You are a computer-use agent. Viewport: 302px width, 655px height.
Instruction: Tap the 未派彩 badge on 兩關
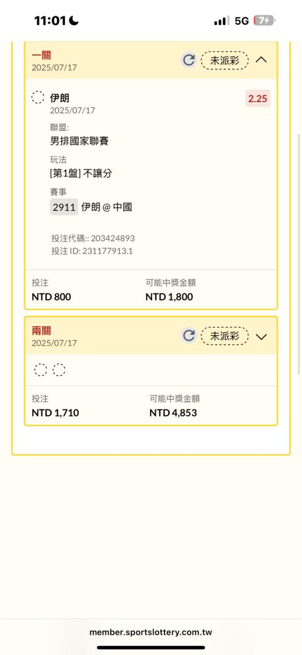tap(225, 336)
